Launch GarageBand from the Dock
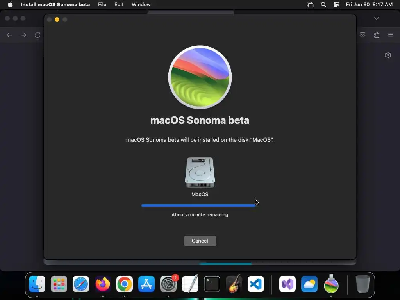Image resolution: width=400 pixels, height=300 pixels. point(234,284)
